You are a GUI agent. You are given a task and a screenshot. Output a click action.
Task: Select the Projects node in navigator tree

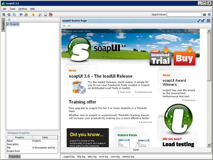pos(14,24)
